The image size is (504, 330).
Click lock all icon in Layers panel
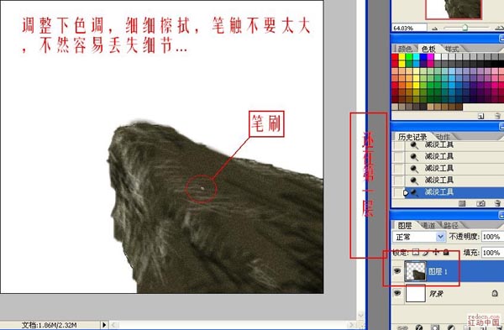click(446, 252)
